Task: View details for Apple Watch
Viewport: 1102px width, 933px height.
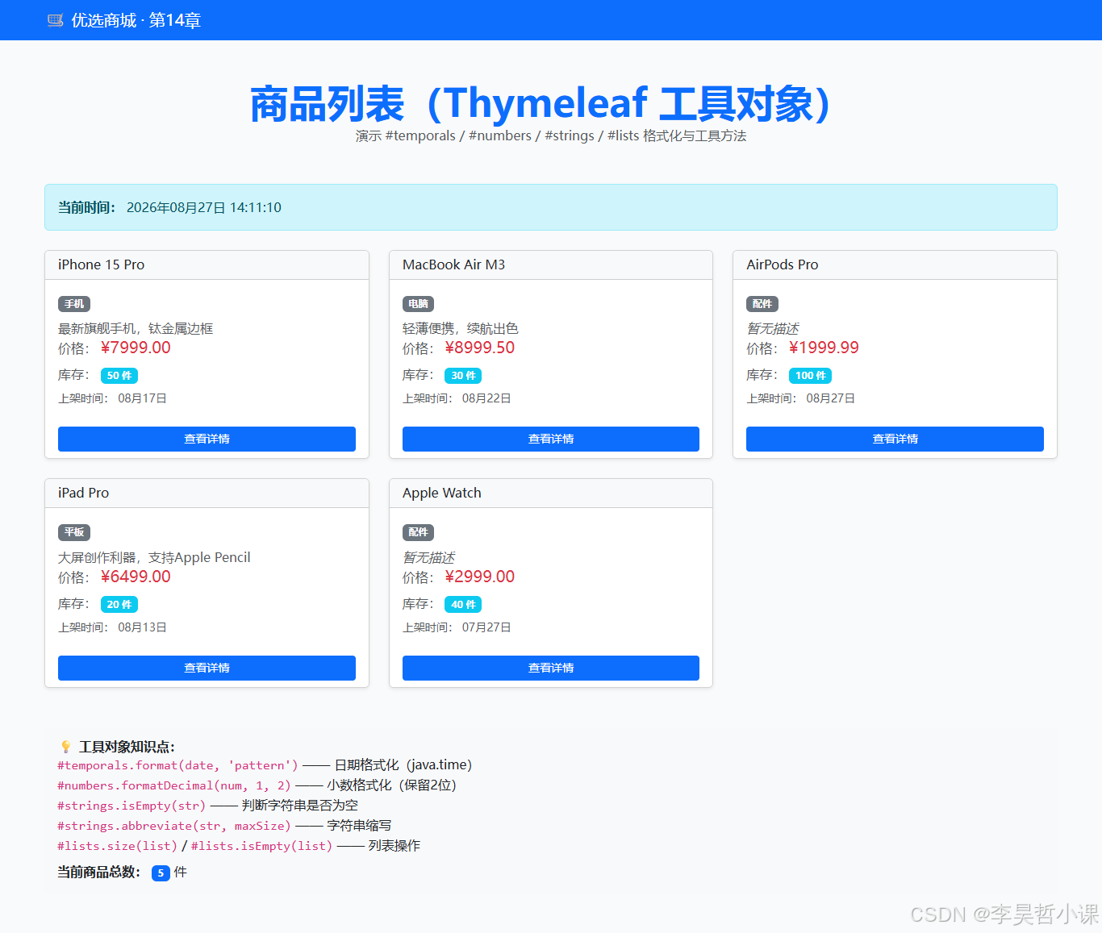Action: point(551,668)
